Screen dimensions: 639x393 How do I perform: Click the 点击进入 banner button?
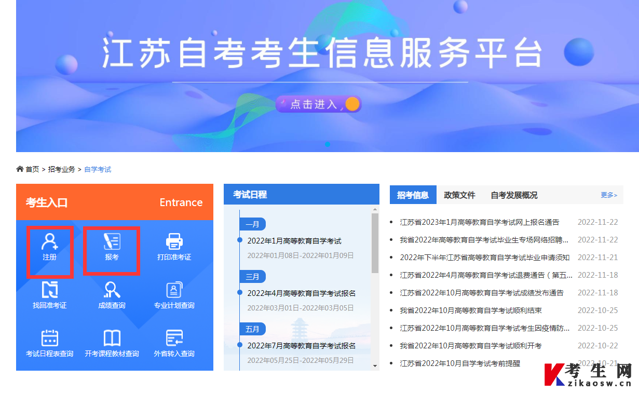[x=318, y=104]
